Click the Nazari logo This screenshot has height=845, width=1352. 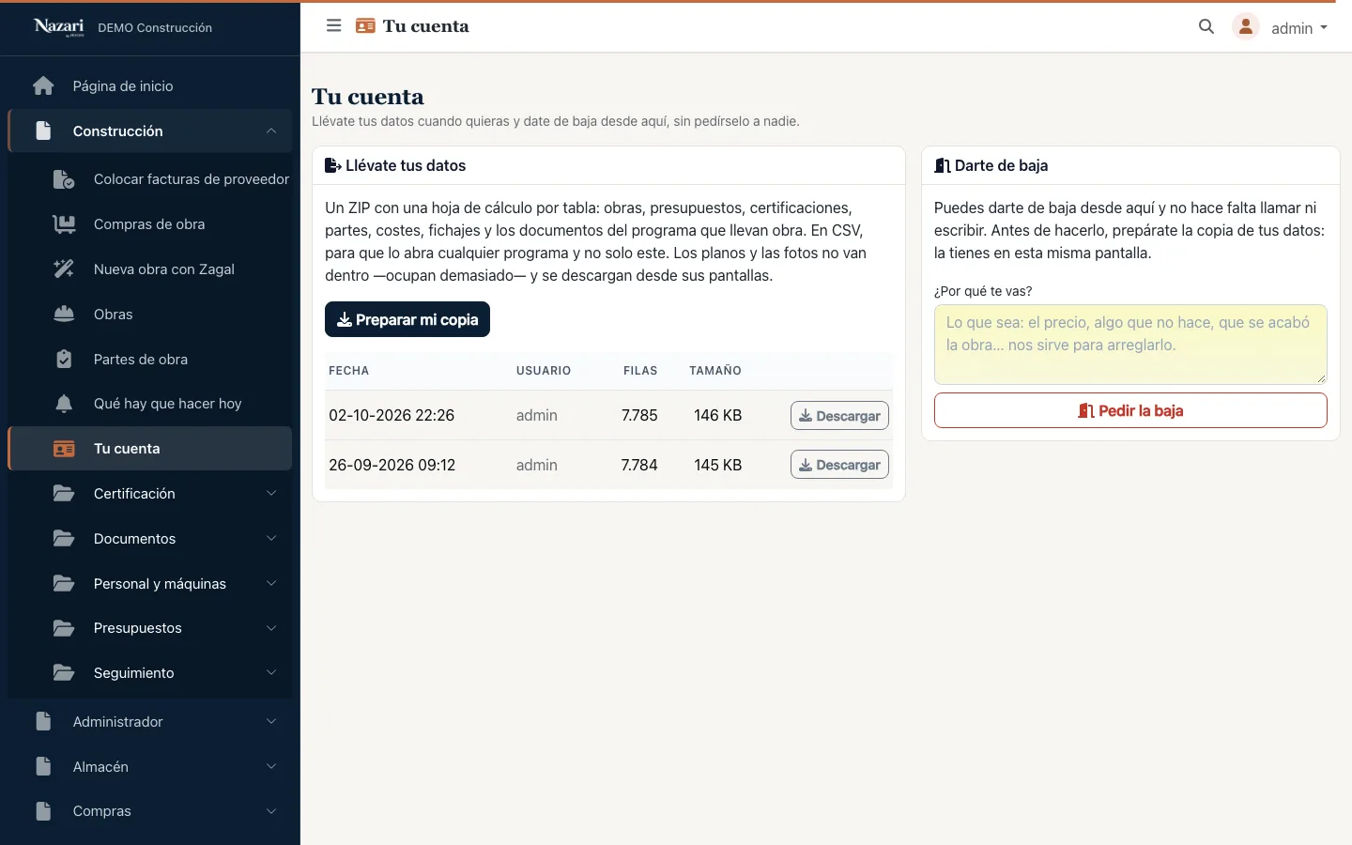59,26
